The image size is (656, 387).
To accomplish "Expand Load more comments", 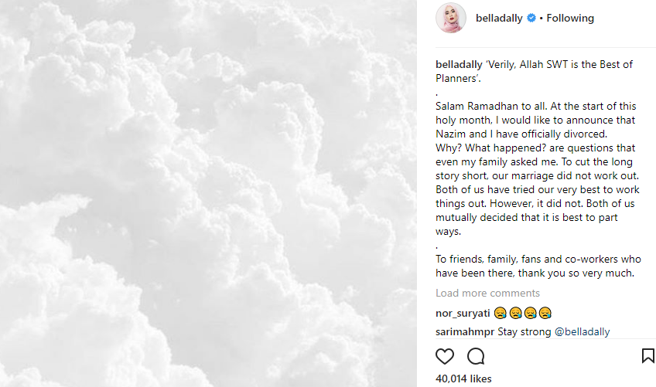I will click(487, 293).
